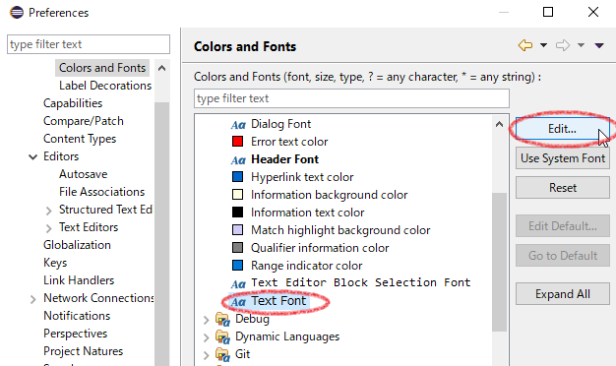Maximize the Preferences window
This screenshot has width=616, height=366.
(548, 12)
